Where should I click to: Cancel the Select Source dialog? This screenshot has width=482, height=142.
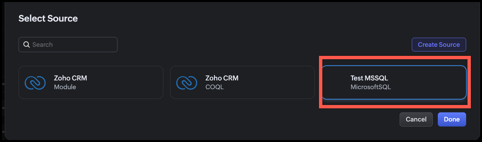point(416,119)
